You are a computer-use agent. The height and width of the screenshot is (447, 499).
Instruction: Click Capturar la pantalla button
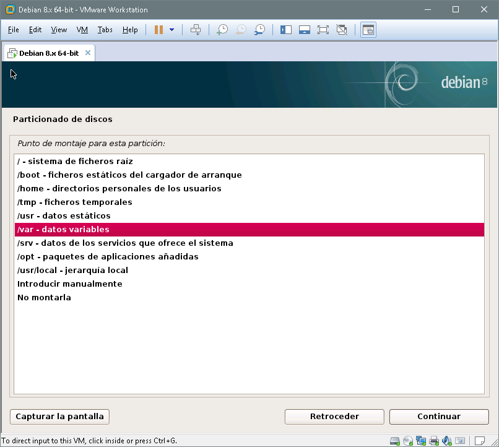click(x=60, y=417)
